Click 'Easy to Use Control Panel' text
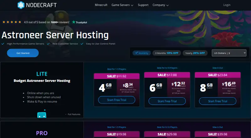This screenshot has height=138, width=251. tap(101, 44)
